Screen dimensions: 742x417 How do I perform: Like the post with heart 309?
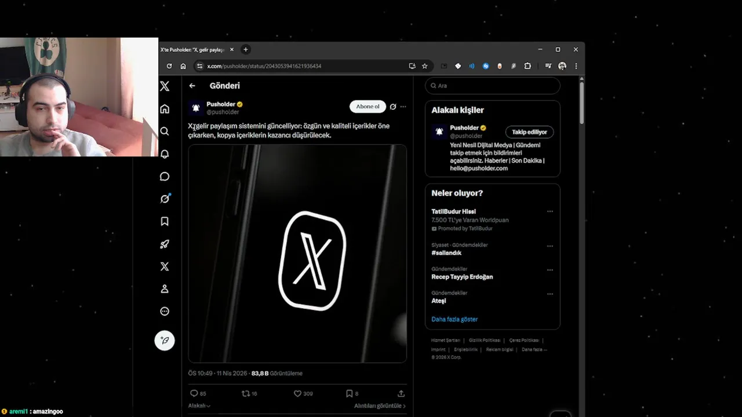pos(303,393)
